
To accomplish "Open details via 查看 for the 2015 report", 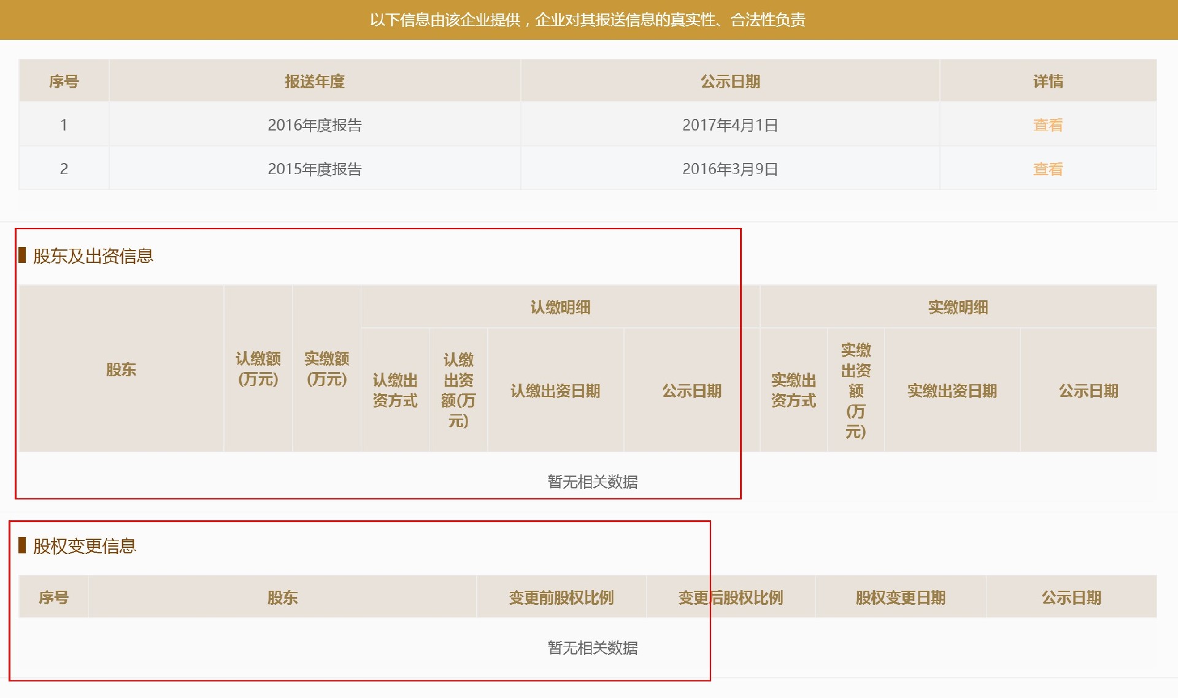I will [1047, 169].
